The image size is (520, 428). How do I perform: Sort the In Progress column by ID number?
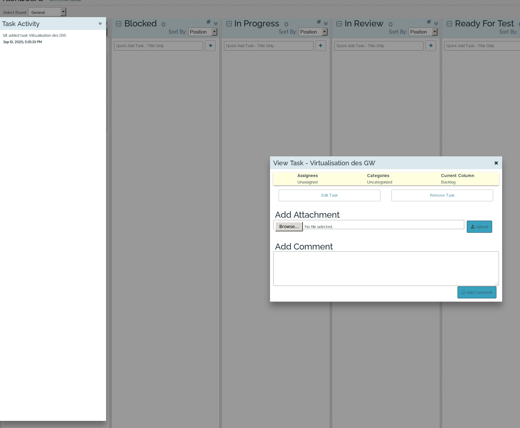click(318, 21)
